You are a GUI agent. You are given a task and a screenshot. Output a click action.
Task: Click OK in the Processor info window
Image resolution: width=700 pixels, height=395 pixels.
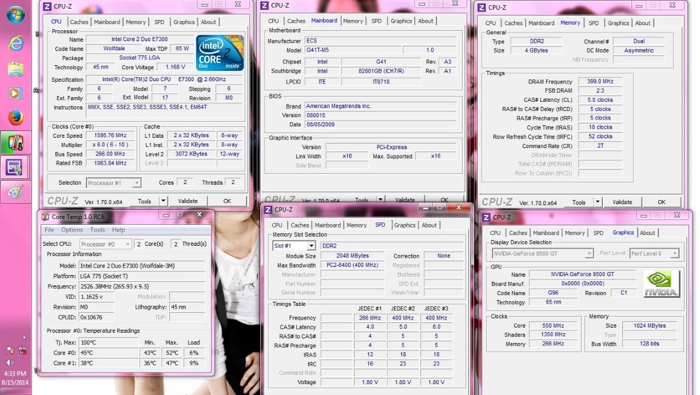(227, 201)
